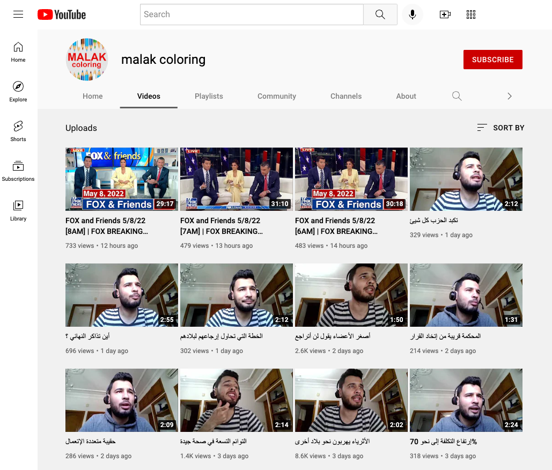
Task: Expand the SORT BY dropdown
Action: pyautogui.click(x=501, y=128)
